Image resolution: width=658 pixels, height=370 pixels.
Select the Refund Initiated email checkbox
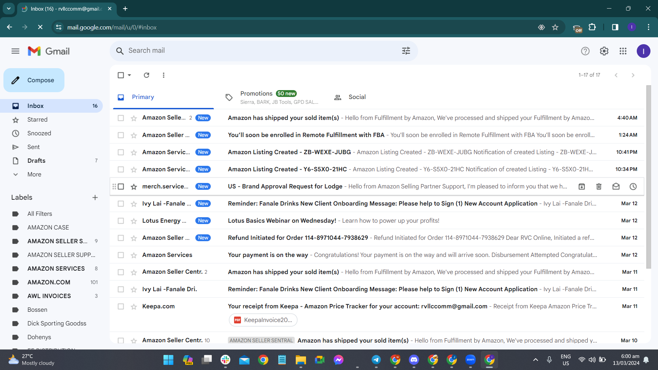pos(121,238)
